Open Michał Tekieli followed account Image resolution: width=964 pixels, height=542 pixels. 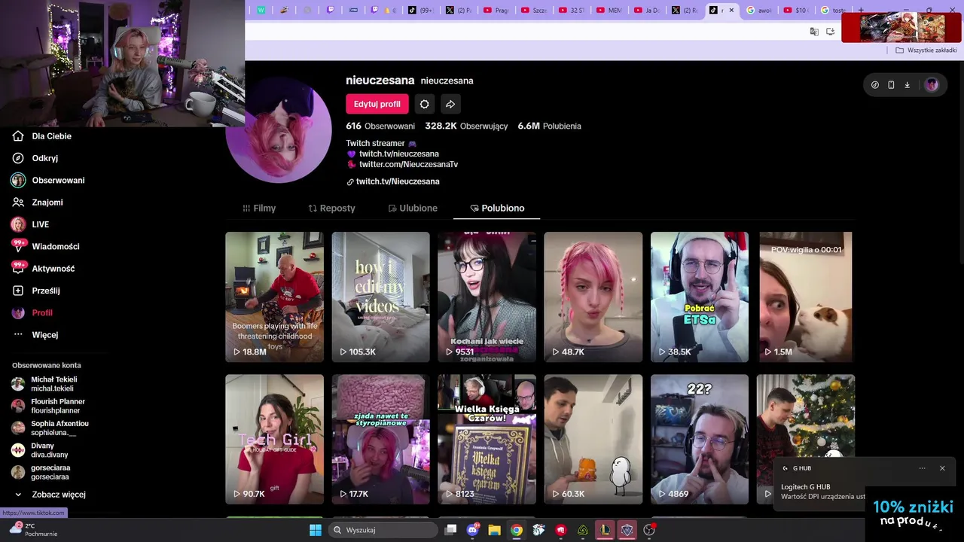(x=45, y=384)
